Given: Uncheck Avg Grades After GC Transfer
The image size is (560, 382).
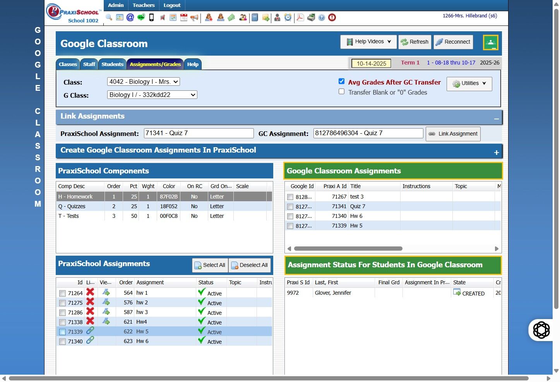Looking at the screenshot, I should [341, 81].
